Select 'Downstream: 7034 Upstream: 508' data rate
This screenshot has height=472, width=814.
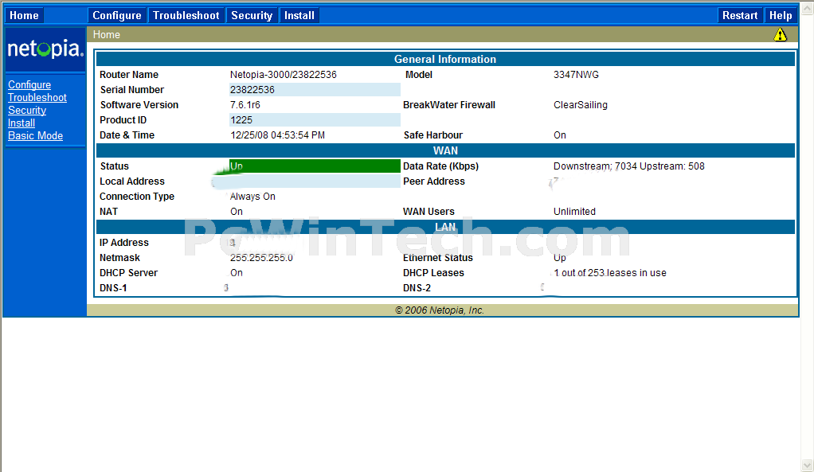(629, 166)
